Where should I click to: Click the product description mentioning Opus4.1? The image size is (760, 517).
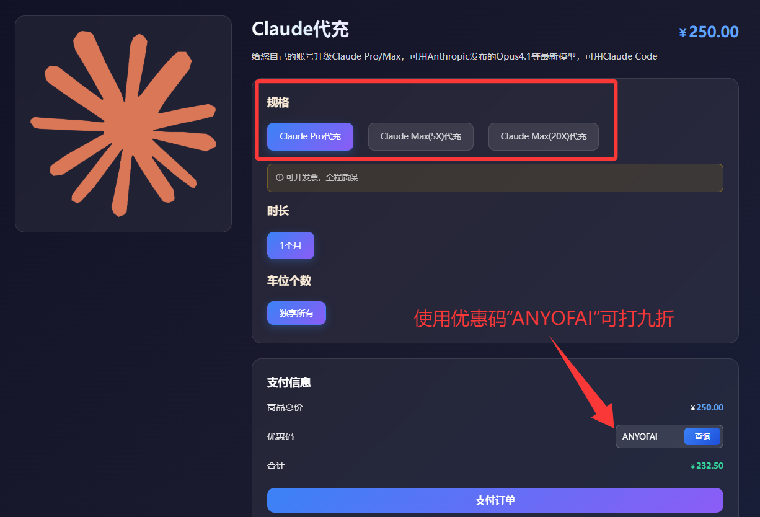[454, 56]
